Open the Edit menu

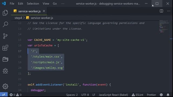(x=21, y=4)
